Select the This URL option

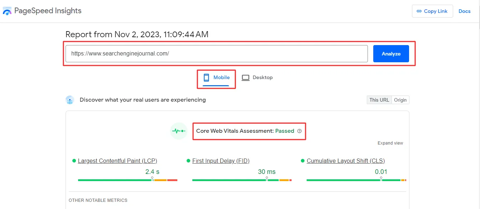point(379,100)
